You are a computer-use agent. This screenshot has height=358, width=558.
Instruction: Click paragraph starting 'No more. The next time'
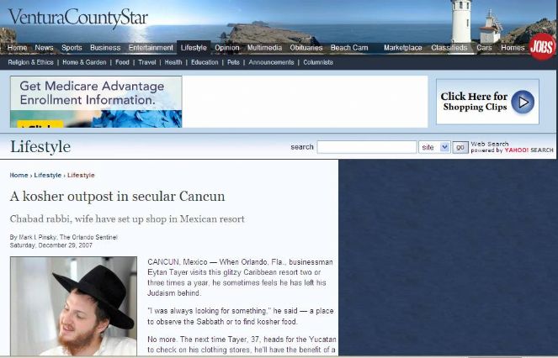(x=242, y=345)
